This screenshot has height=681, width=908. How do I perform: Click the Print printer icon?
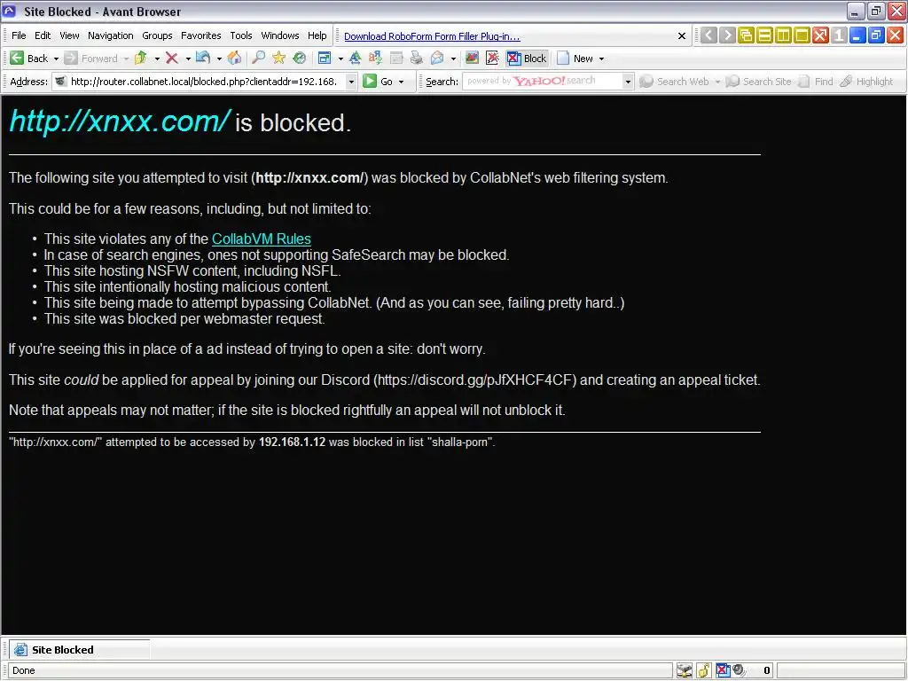pos(417,59)
